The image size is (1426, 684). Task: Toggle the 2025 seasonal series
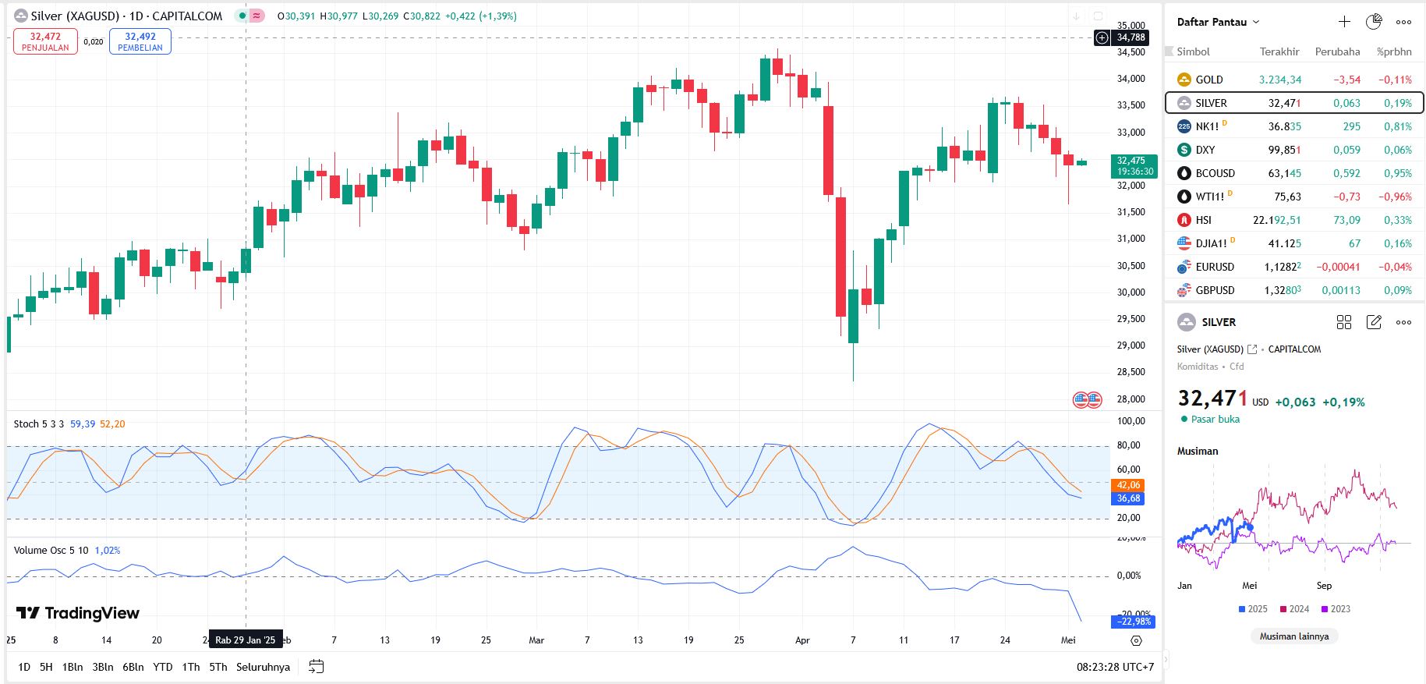[x=1253, y=609]
